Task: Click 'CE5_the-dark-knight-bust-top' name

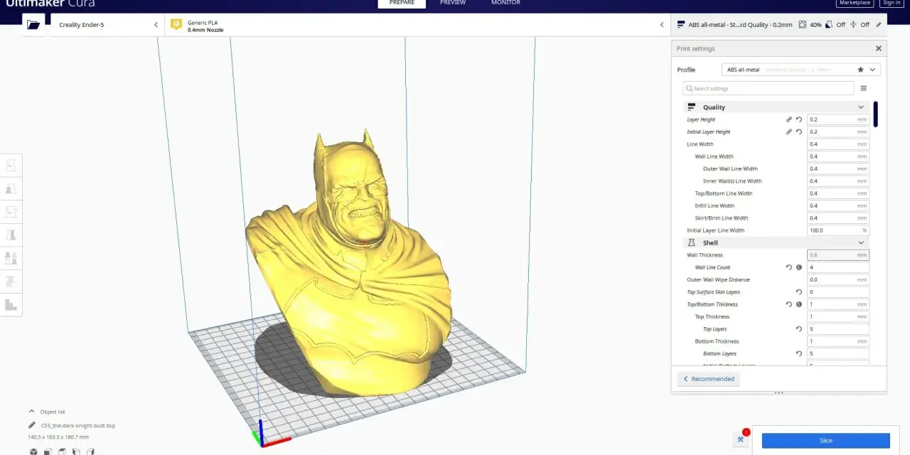Action: tap(78, 425)
